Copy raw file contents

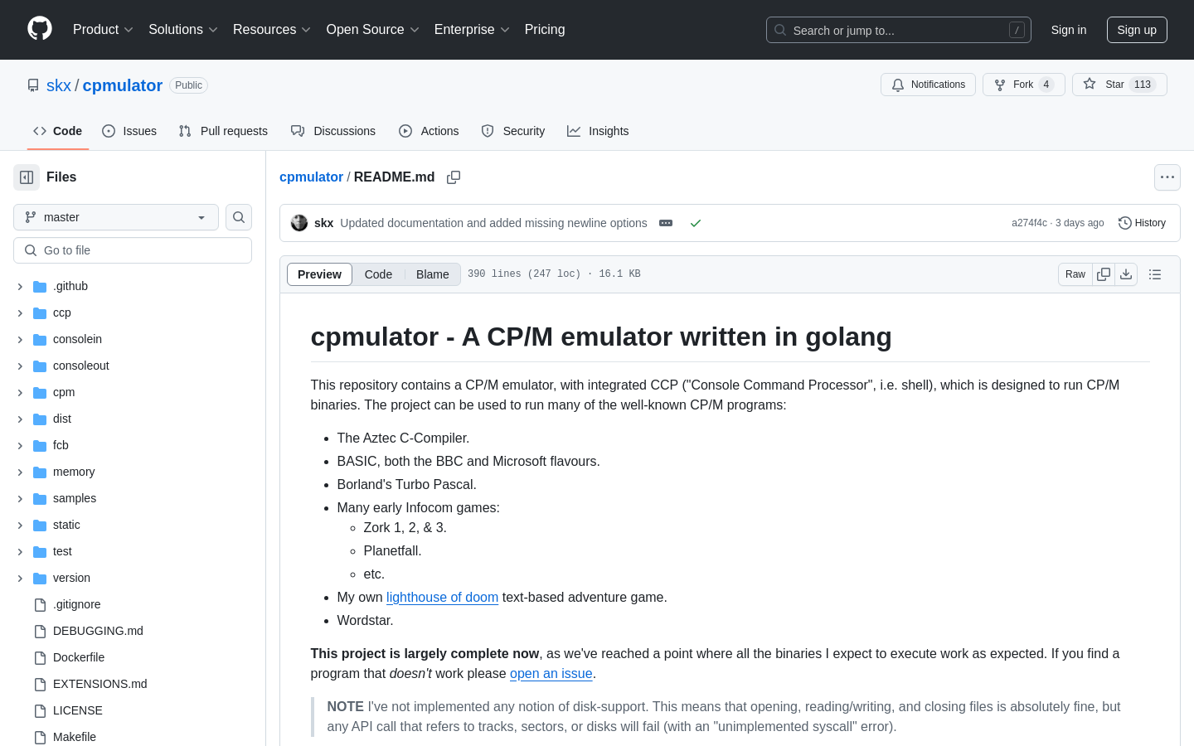pos(1104,274)
